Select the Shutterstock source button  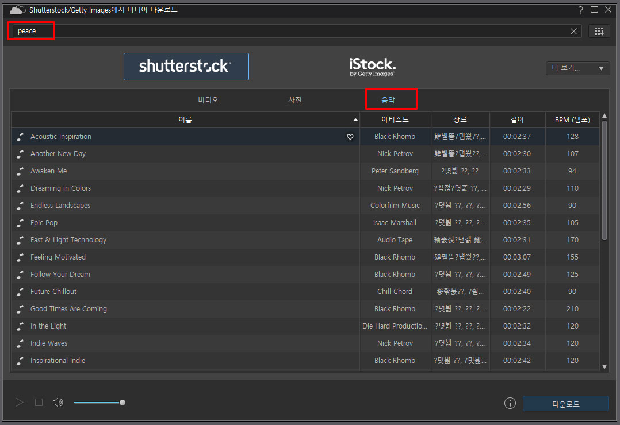186,67
